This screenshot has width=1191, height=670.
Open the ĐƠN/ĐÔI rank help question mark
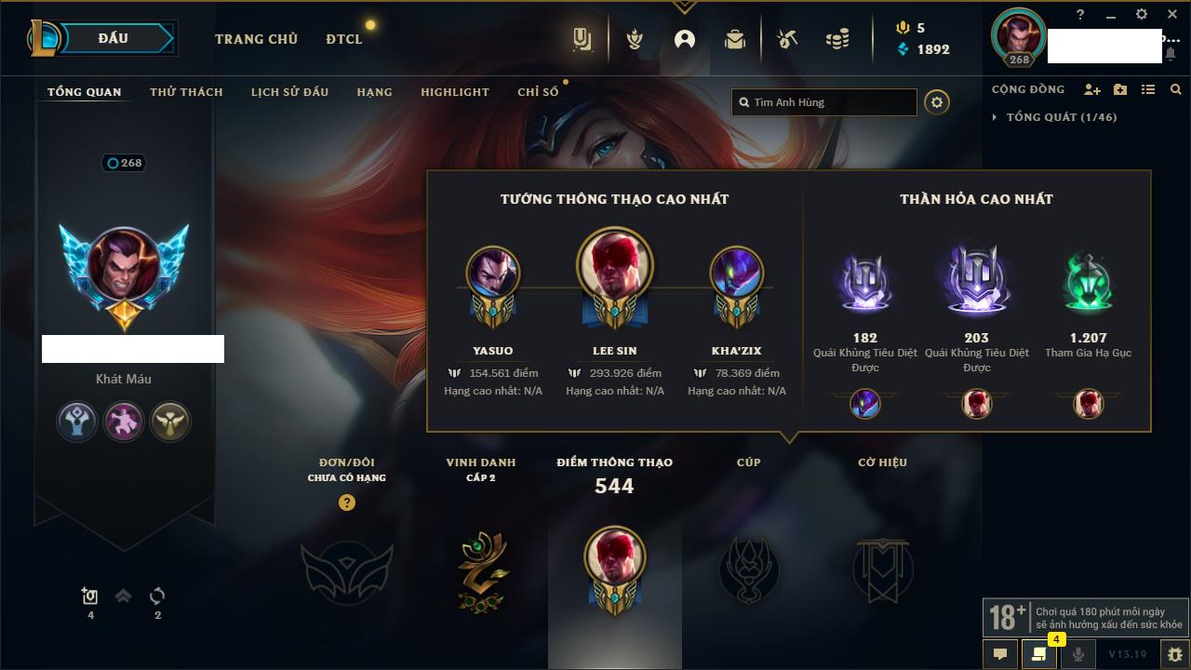pyautogui.click(x=347, y=502)
